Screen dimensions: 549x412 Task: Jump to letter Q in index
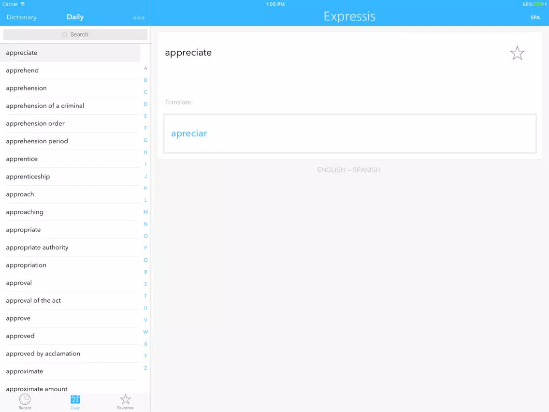tap(145, 260)
